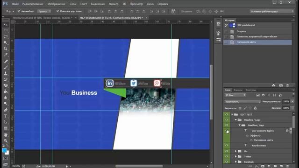Open the Редактирование menu
The image size is (299, 168).
tap(33, 4)
